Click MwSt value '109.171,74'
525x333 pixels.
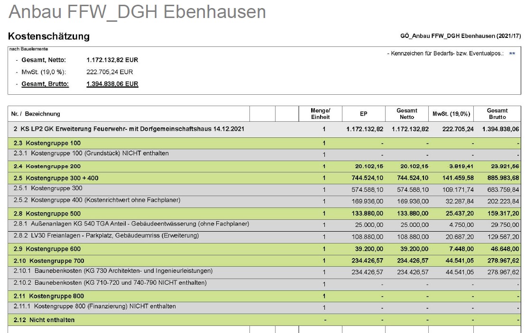[x=458, y=189]
